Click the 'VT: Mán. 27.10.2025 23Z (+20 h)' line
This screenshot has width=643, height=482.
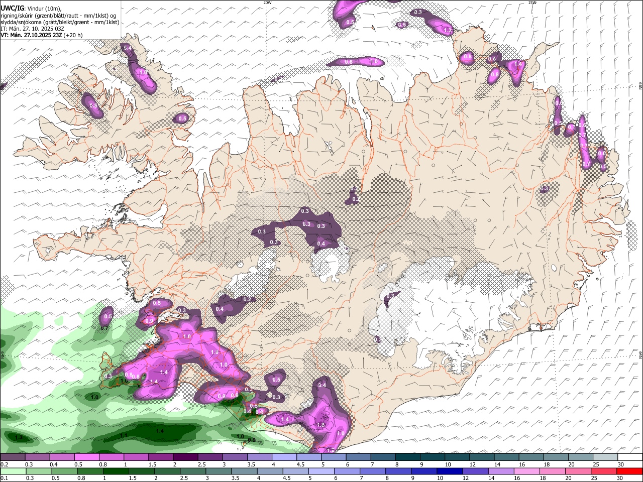tap(42, 35)
